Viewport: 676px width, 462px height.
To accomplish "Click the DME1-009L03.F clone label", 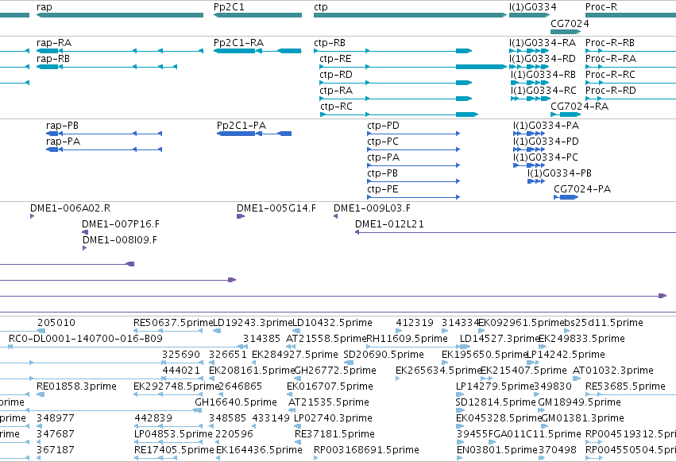I will click(372, 209).
